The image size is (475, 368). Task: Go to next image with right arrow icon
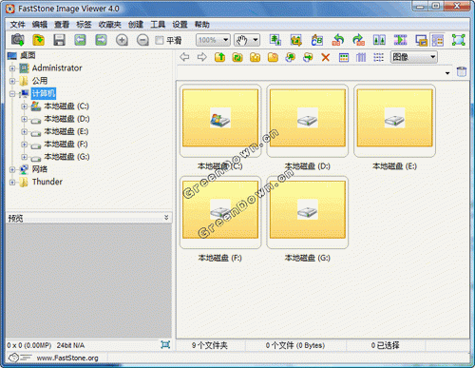pos(101,40)
